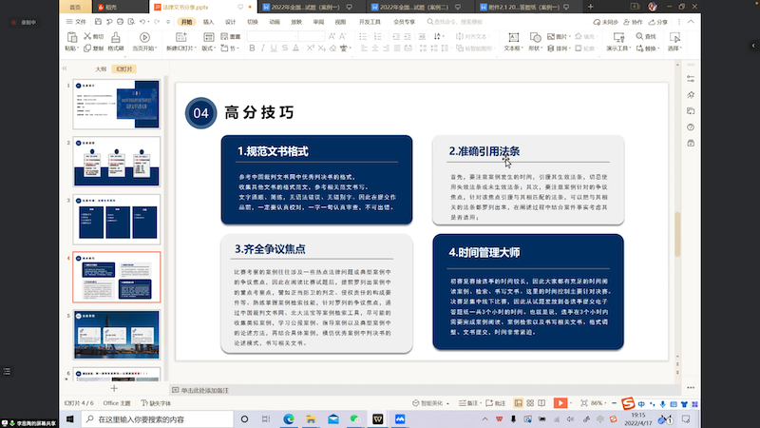
Task: Open the 新建幻灯片 dropdown arrow
Action: [194, 47]
